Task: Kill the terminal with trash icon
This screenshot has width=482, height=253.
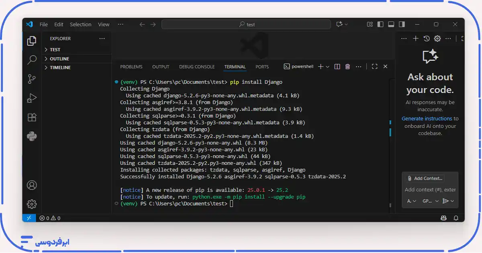Action: click(348, 67)
